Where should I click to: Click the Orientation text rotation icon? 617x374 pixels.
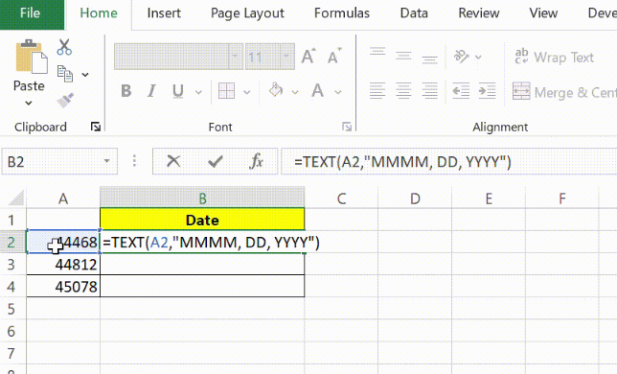tap(461, 57)
